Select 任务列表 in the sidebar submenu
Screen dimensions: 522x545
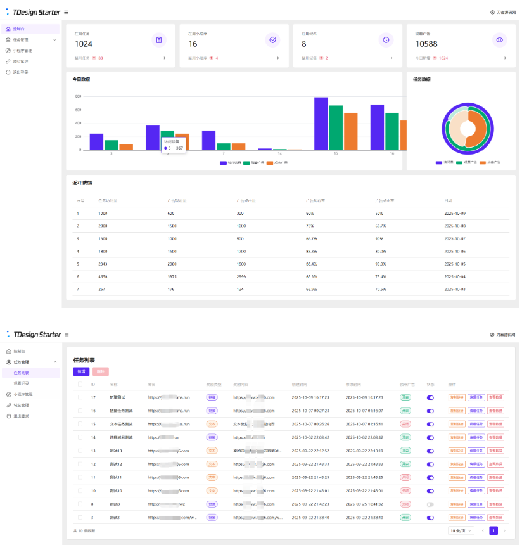22,373
